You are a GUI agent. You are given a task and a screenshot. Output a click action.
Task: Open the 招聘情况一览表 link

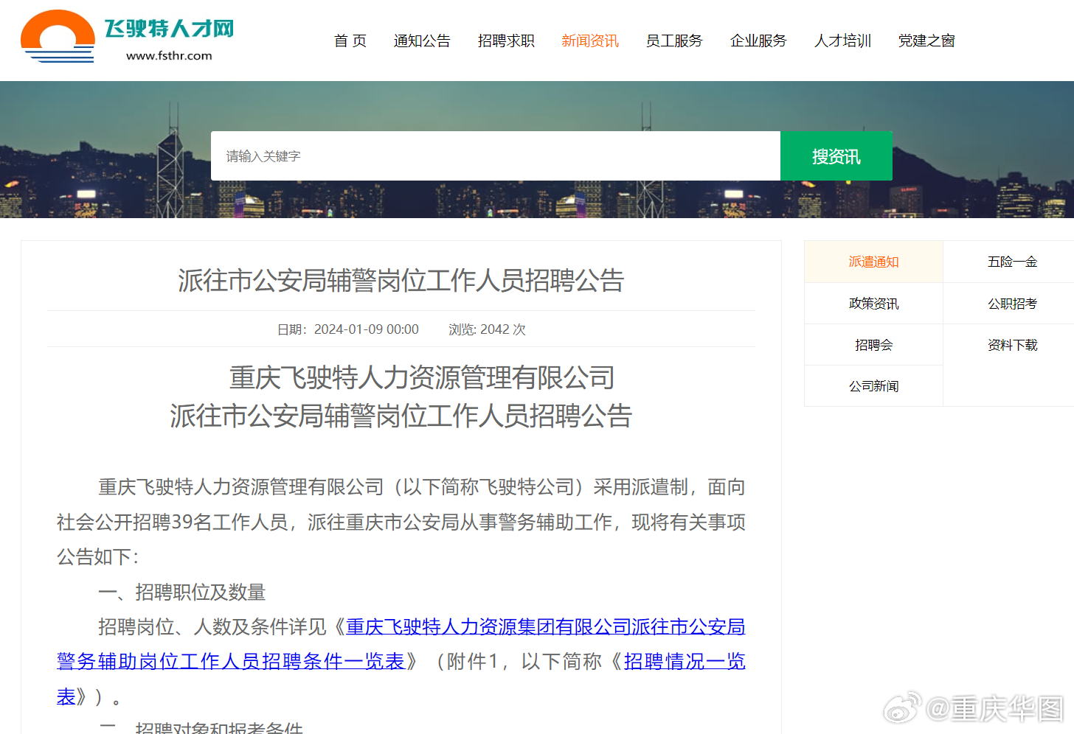pyautogui.click(x=685, y=661)
